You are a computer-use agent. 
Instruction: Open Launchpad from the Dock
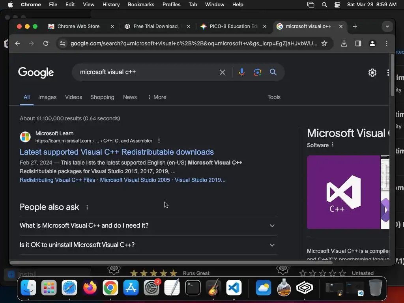point(49,288)
